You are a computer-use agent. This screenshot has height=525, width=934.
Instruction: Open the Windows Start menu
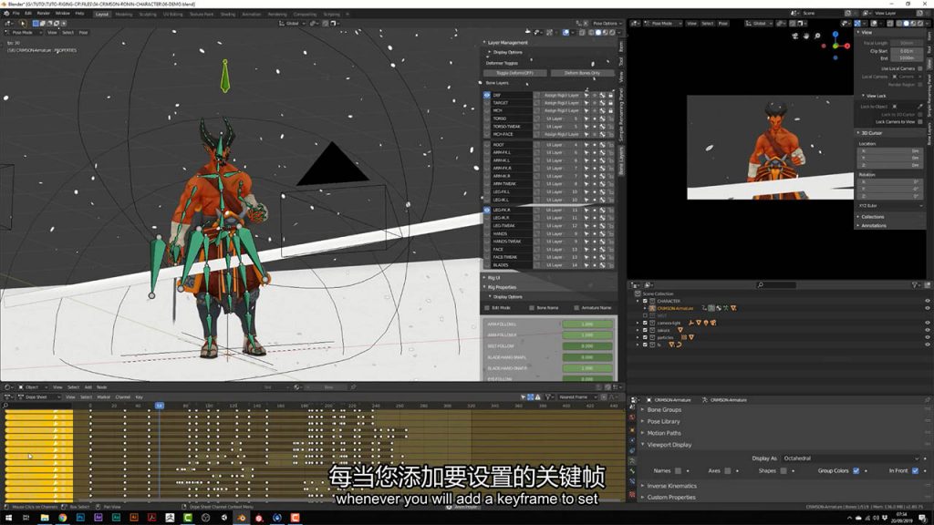[x=8, y=518]
